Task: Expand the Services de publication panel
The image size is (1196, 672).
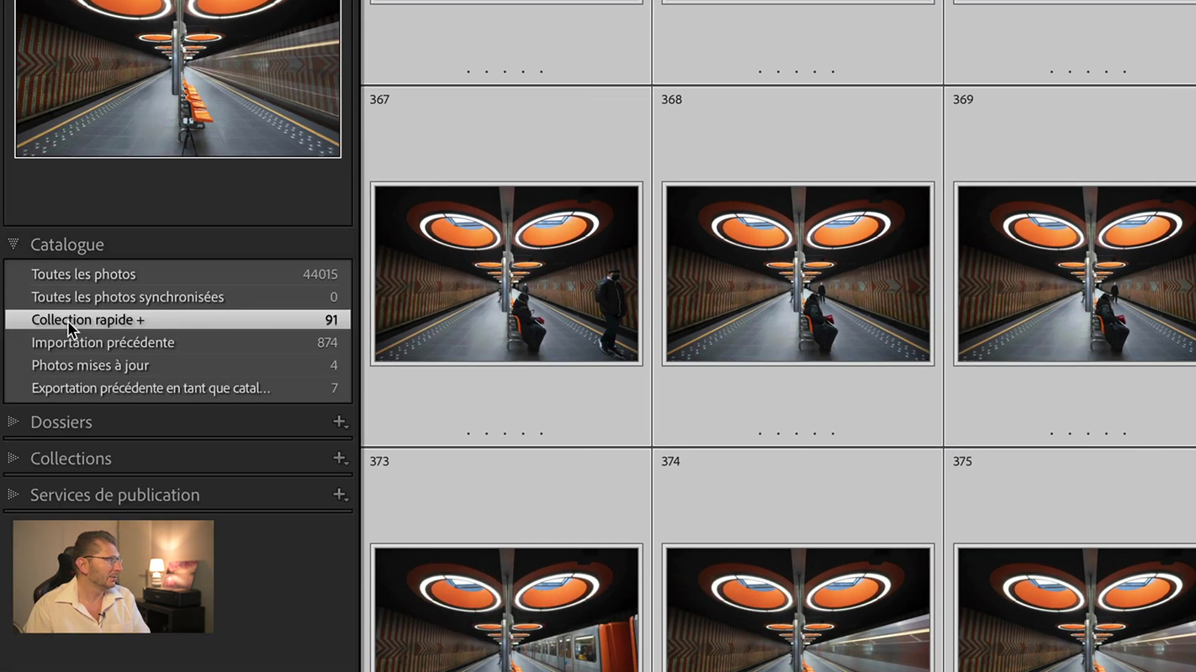Action: [13, 495]
